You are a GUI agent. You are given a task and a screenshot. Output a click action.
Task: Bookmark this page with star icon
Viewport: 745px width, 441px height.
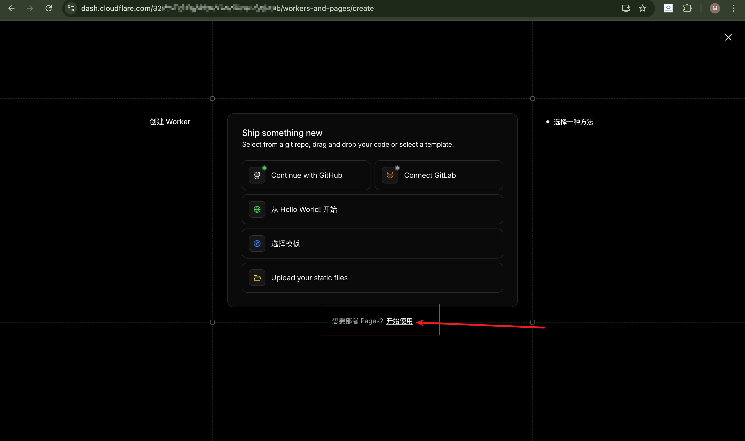click(642, 8)
